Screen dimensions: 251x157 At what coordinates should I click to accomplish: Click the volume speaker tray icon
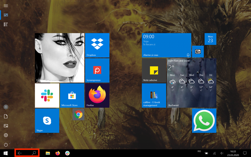pos(222,153)
